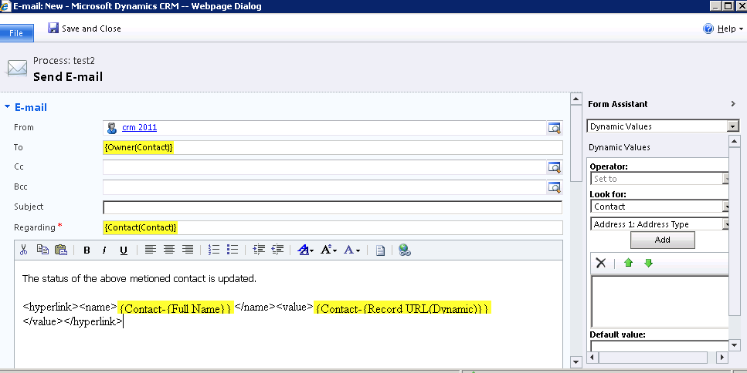Click the Form Assistant scroll left arrow
The image size is (747, 373).
coord(593,357)
